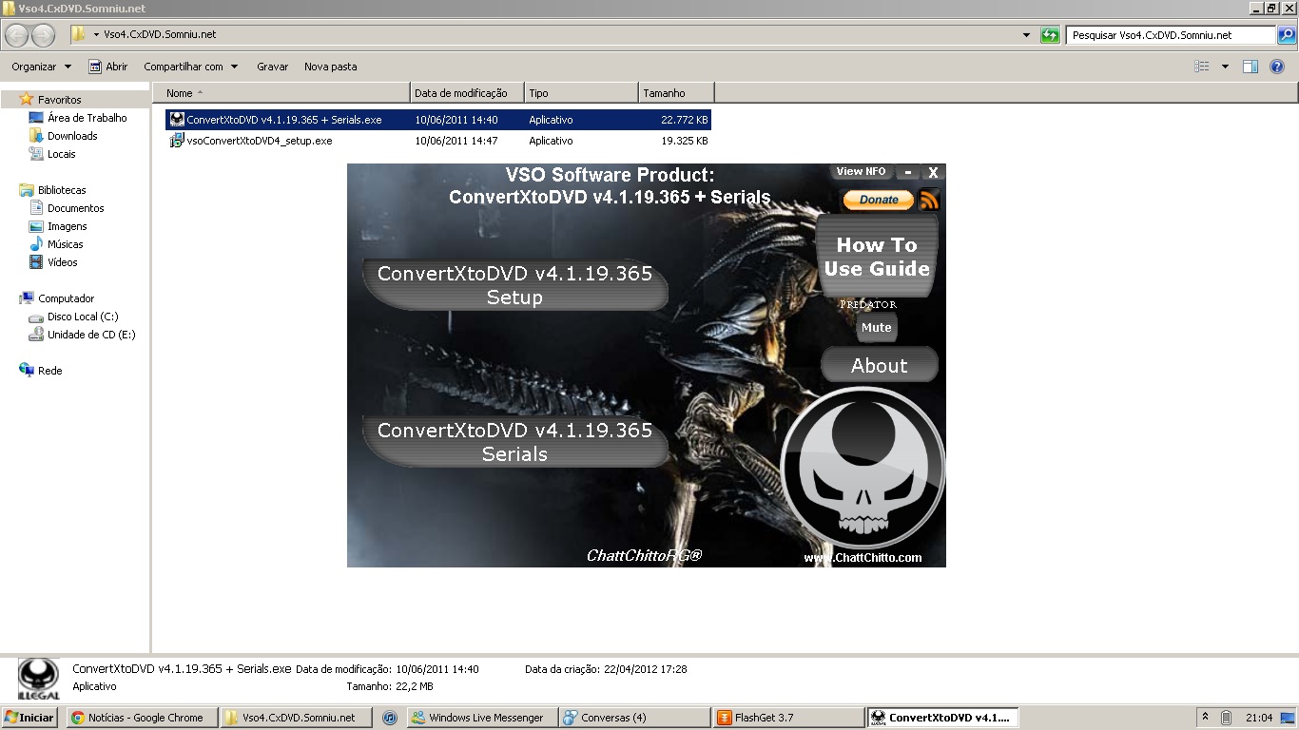Switch to FlashGet 3.7 taskbar item
1299x730 pixels.
pos(788,718)
